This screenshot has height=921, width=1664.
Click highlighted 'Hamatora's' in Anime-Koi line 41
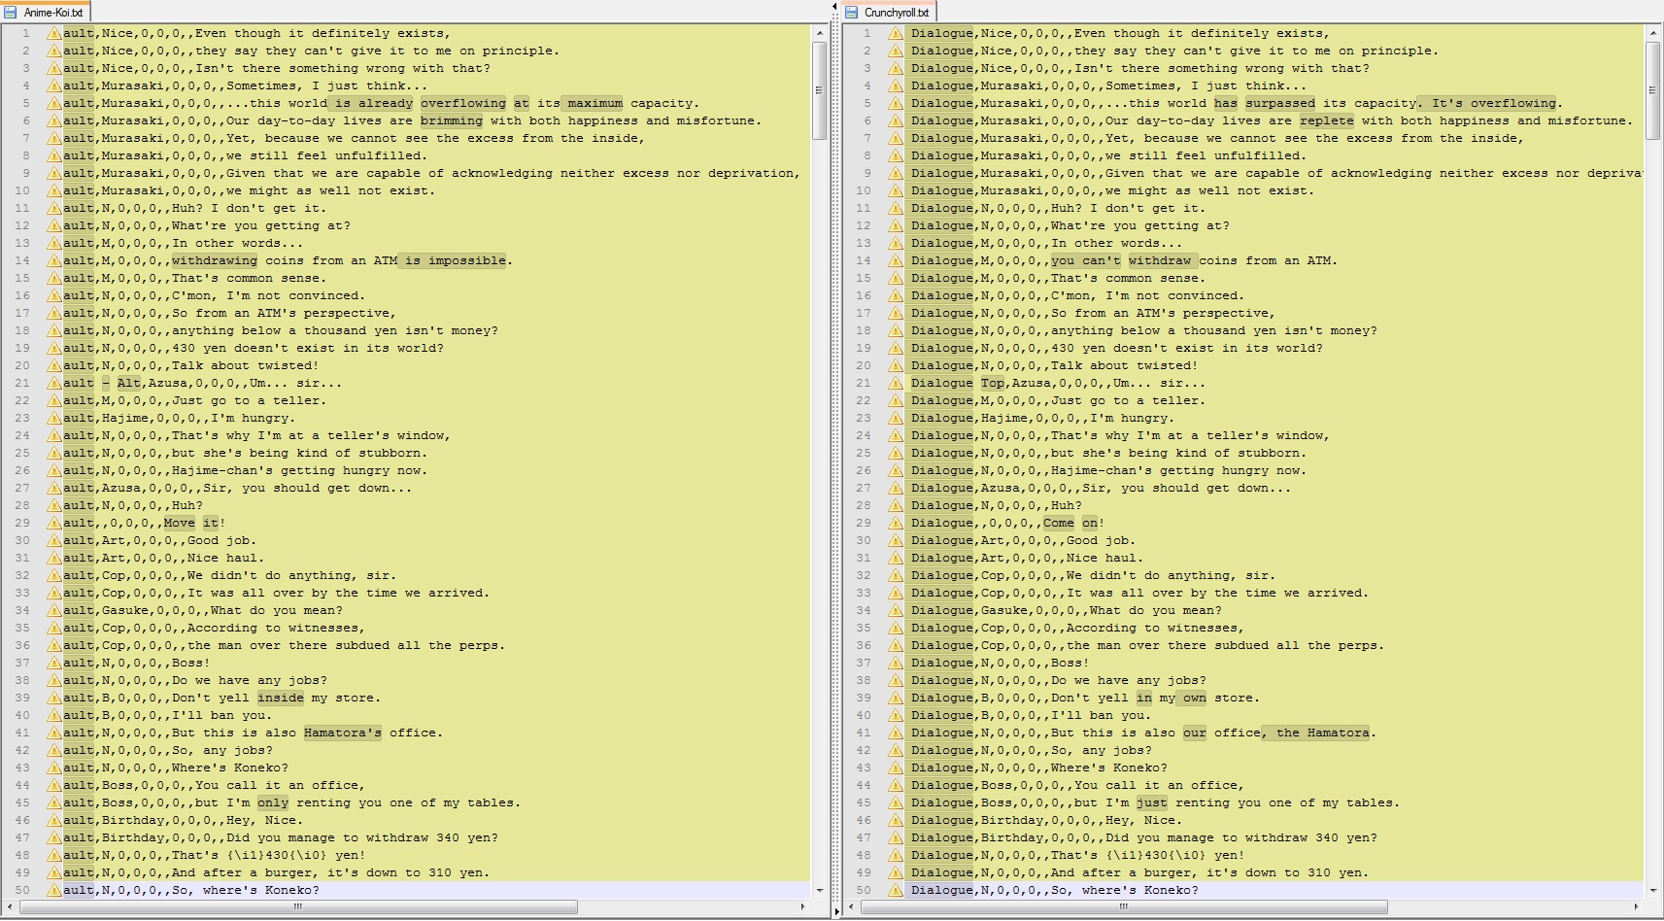pos(343,733)
